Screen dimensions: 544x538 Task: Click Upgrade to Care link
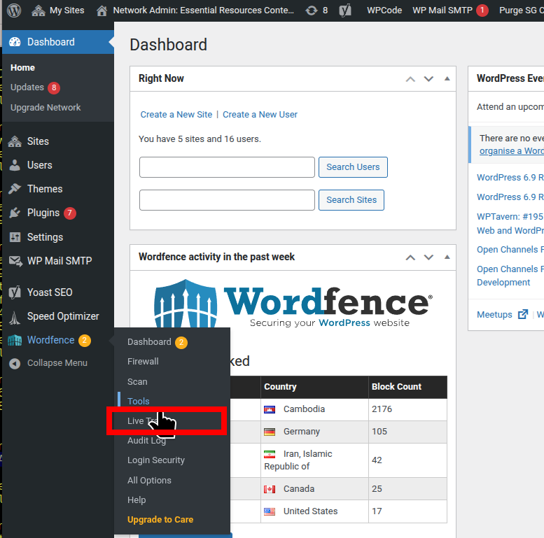click(160, 519)
